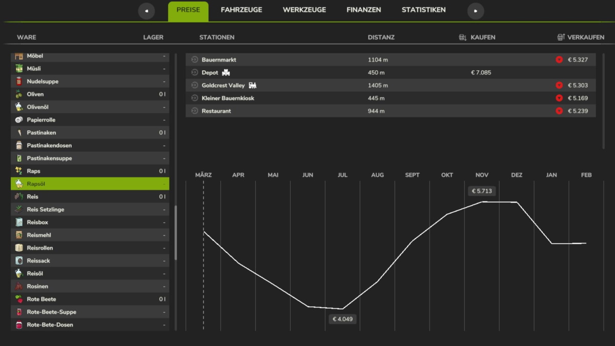Click the Bauernmarkt station name
Viewport: 615px width, 346px height.
219,60
